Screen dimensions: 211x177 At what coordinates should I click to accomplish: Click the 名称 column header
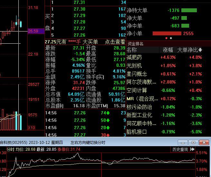(132, 50)
